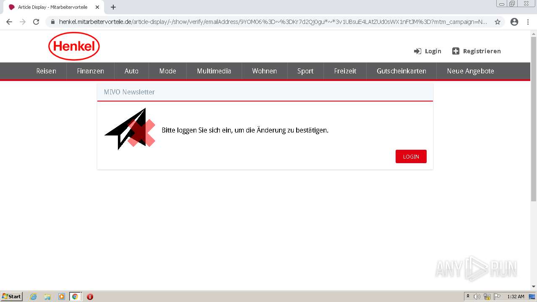The width and height of the screenshot is (537, 302).
Task: Open the Auto menu category
Action: tap(131, 71)
